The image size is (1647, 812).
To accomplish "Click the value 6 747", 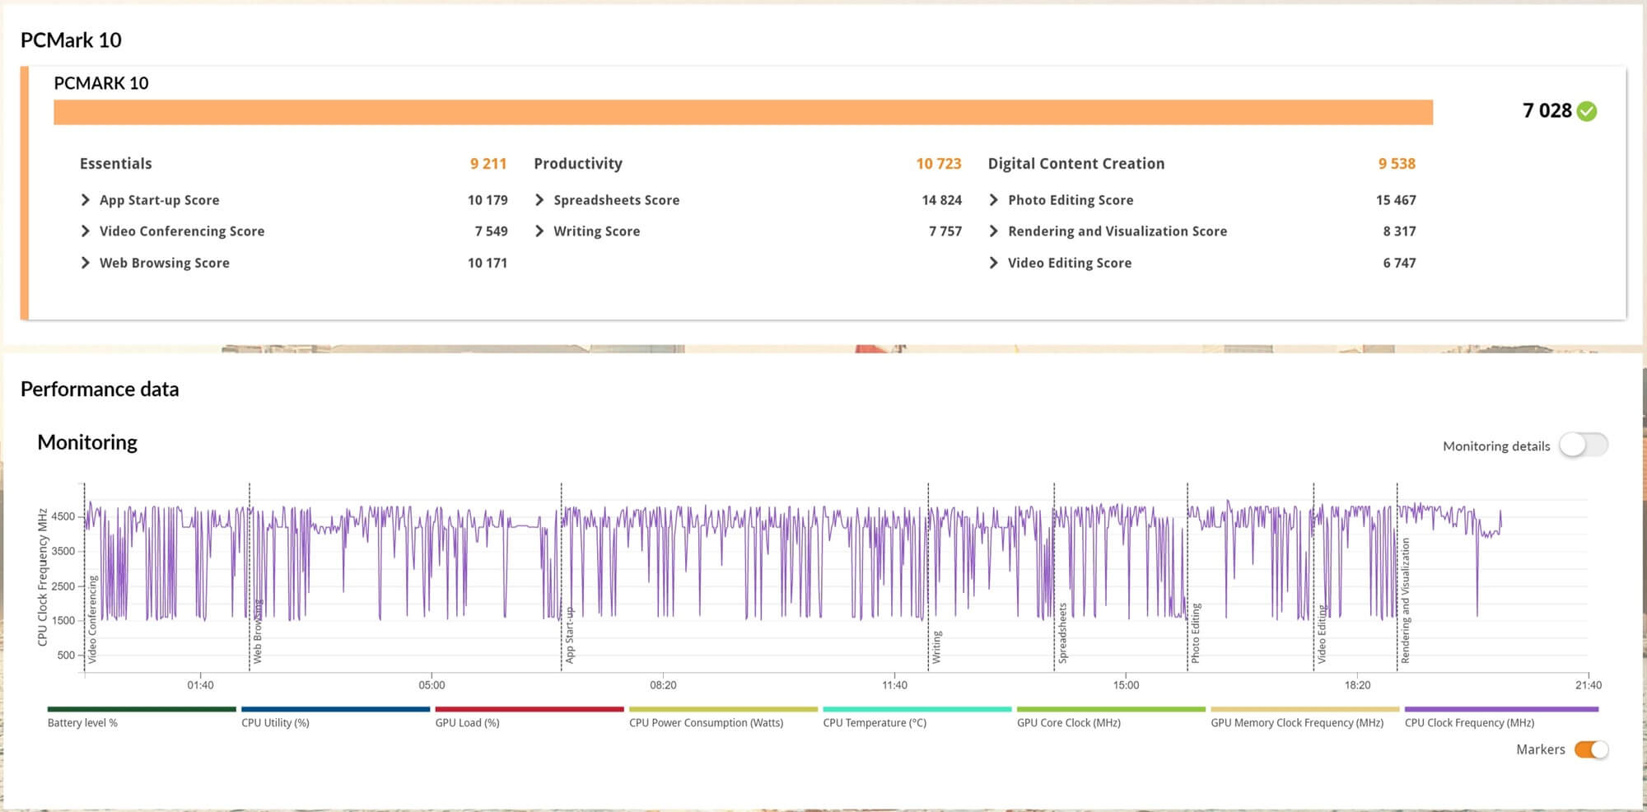I will [x=1399, y=263].
